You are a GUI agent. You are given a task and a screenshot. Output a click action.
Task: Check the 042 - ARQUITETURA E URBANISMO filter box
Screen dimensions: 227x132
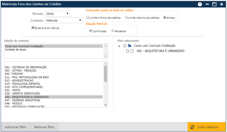coord(128,51)
